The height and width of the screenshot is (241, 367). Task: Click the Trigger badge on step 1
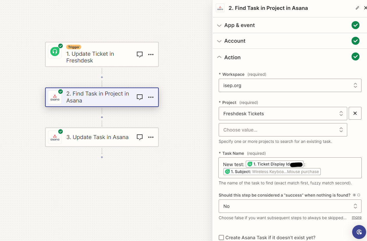click(74, 47)
